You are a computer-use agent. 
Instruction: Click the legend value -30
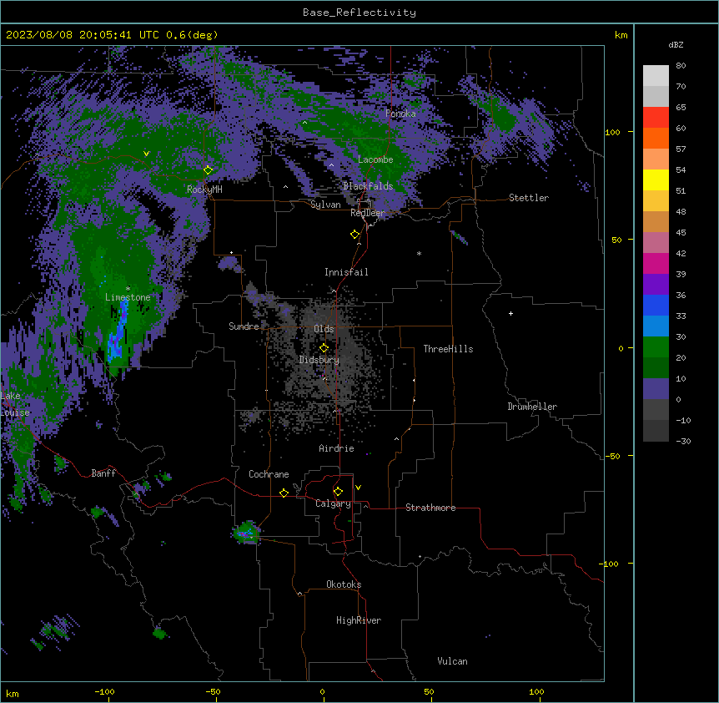tap(683, 442)
